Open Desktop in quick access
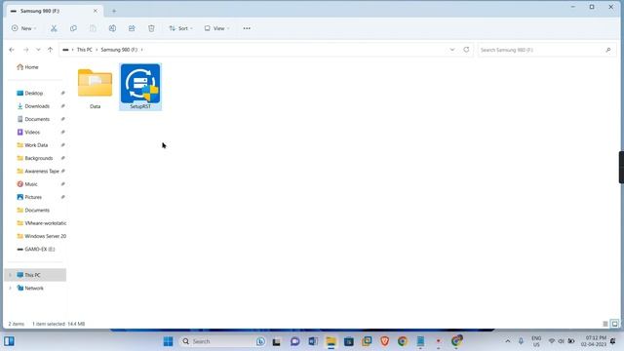The image size is (624, 351). coord(34,94)
